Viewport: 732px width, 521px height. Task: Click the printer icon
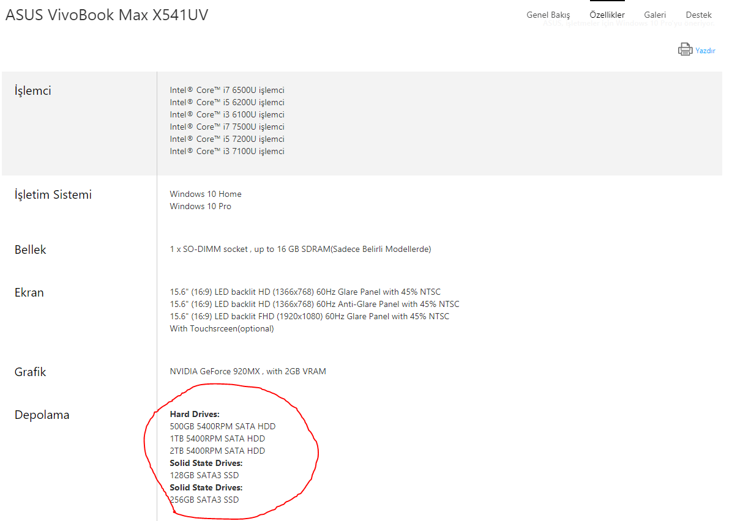click(685, 50)
